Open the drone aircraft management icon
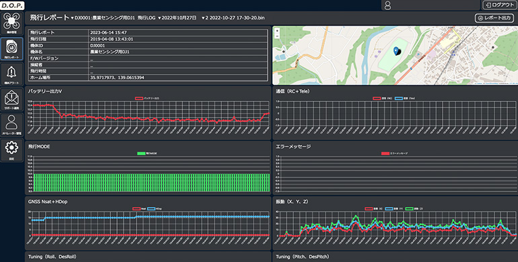Image resolution: width=518 pixels, height=262 pixels. coord(11,23)
